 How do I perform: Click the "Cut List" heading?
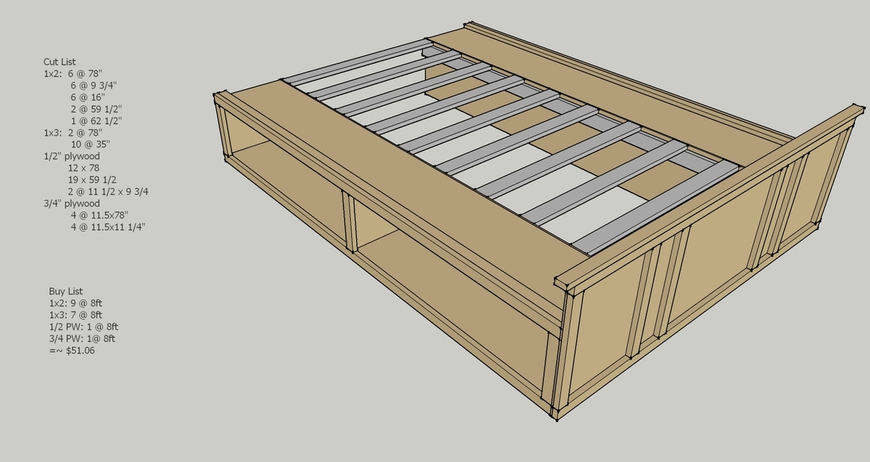point(59,62)
